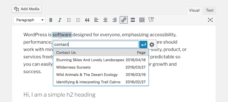The width and height of the screenshot is (228, 102).
Task: Align text right
Action: point(115,20)
